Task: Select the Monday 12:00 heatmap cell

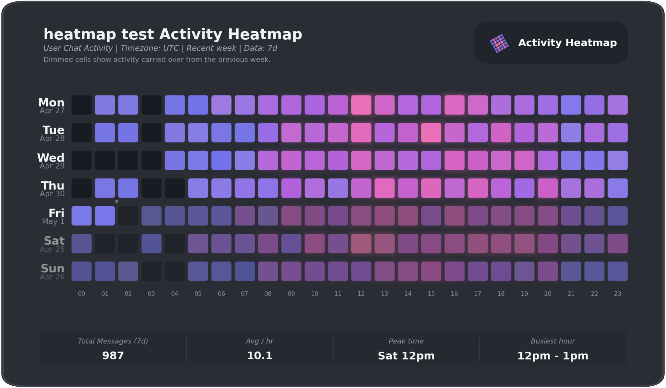Action: [x=361, y=105]
